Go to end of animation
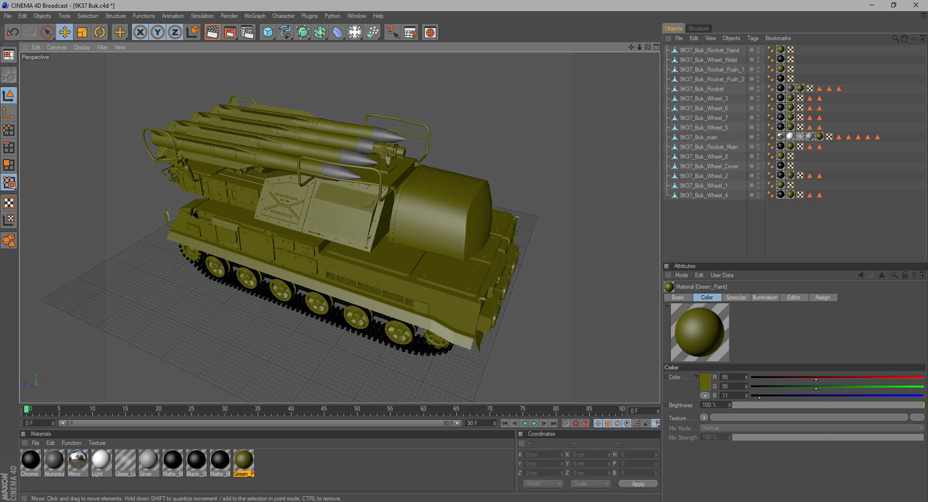This screenshot has width=928, height=502. tap(553, 423)
